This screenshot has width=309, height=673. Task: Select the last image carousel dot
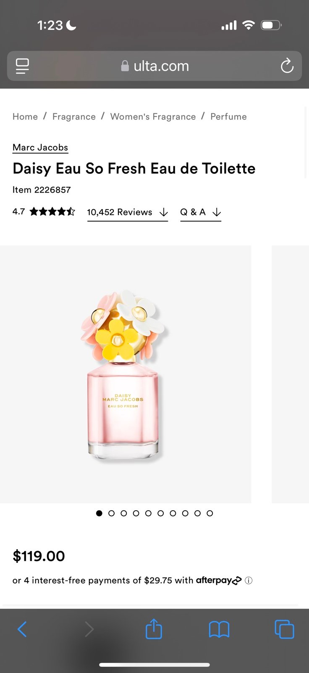[210, 513]
